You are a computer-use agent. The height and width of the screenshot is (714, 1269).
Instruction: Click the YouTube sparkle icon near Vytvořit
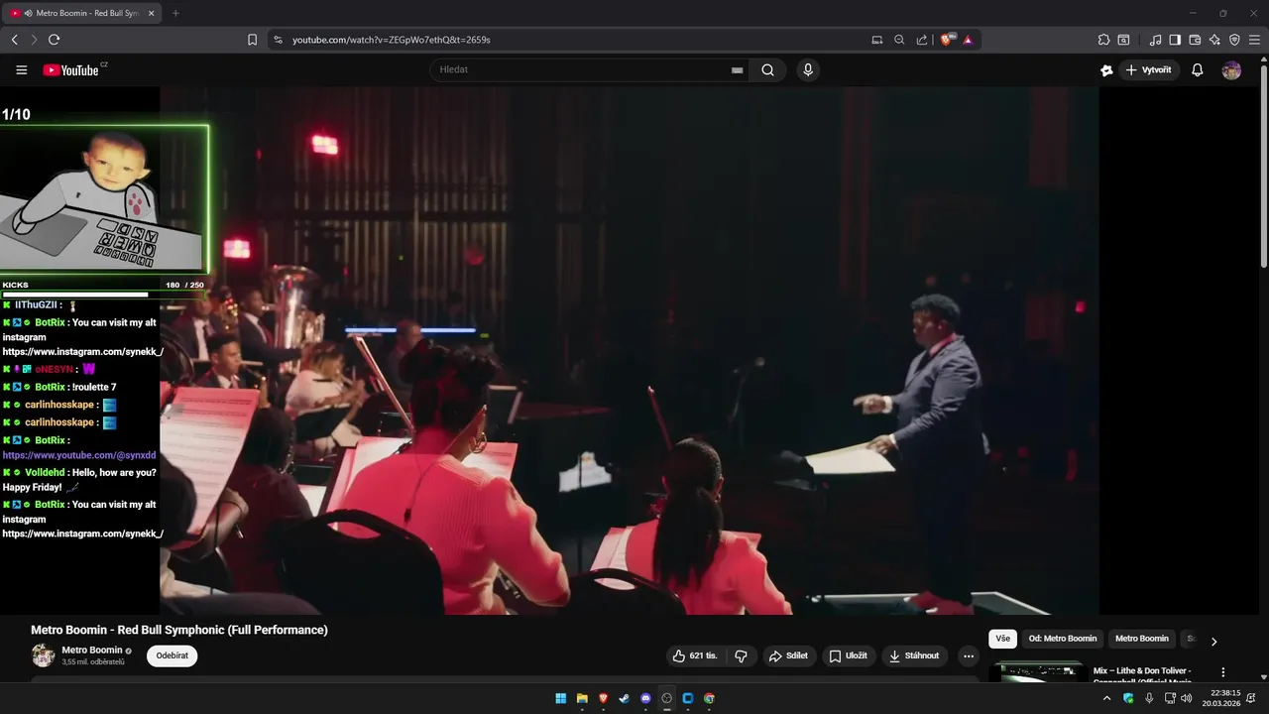pyautogui.click(x=1106, y=70)
